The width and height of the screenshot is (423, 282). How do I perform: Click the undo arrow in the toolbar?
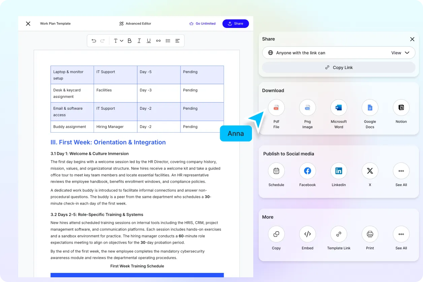94,41
